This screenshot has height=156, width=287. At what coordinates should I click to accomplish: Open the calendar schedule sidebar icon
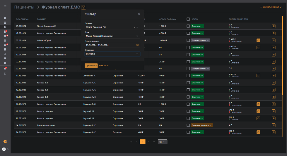pos(5,23)
